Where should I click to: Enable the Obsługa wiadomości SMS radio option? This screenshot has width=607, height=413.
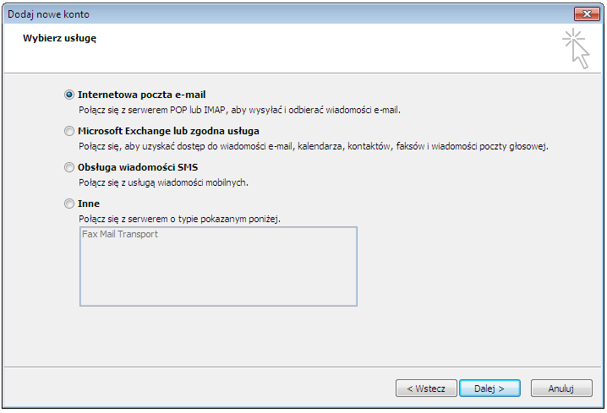(69, 167)
